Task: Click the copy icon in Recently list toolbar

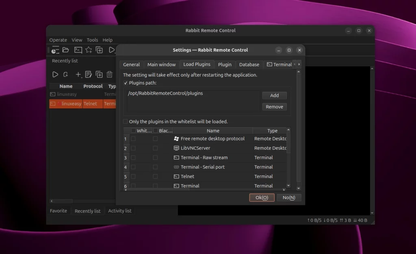Action: tap(99, 74)
